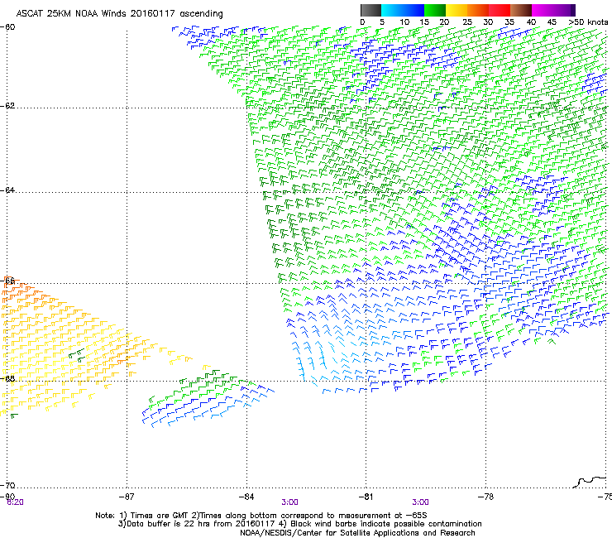The image size is (612, 538).
Task: Select the yellow 20-25 knots color bar segment
Action: tap(457, 10)
